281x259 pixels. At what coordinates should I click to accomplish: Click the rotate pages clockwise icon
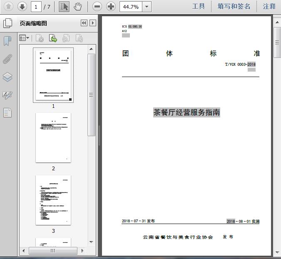tap(80, 38)
